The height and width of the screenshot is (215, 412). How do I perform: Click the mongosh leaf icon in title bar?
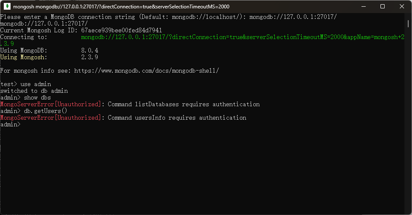tap(6, 7)
